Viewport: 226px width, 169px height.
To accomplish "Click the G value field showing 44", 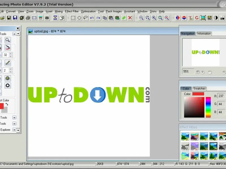I will click(221, 104).
